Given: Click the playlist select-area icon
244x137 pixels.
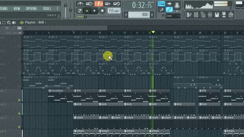Looking at the screenshot, I should (4, 22).
